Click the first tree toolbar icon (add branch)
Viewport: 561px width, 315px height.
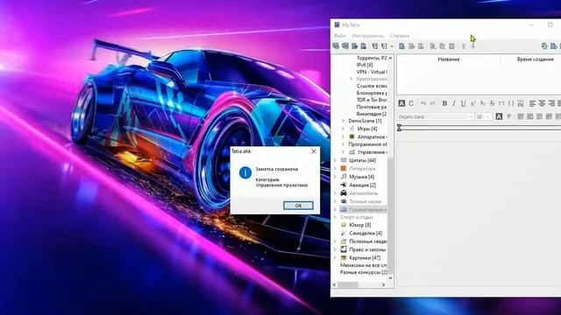[x=336, y=46]
